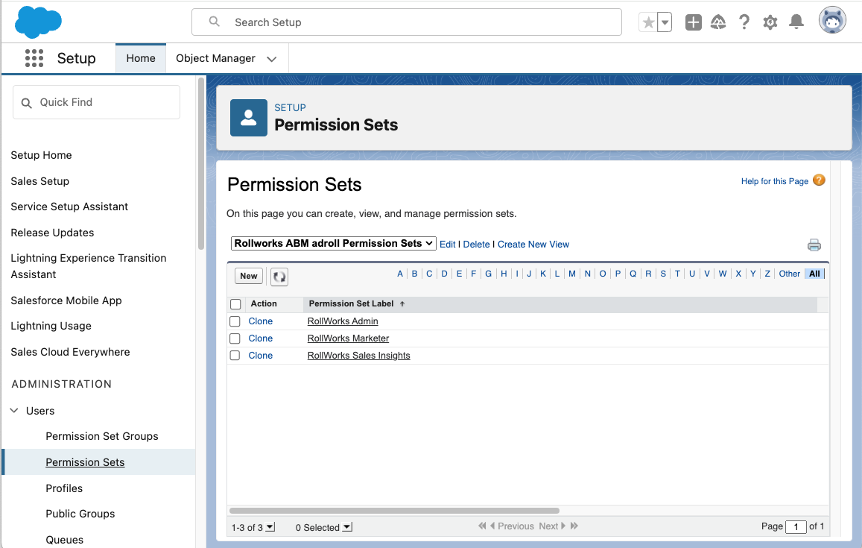
Task: Open the records-per-page 1-3 of 3 dropdown
Action: 270,527
